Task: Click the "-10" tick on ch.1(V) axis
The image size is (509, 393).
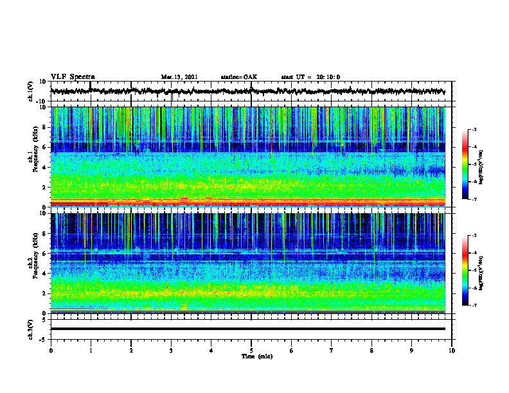Action: tap(42, 101)
